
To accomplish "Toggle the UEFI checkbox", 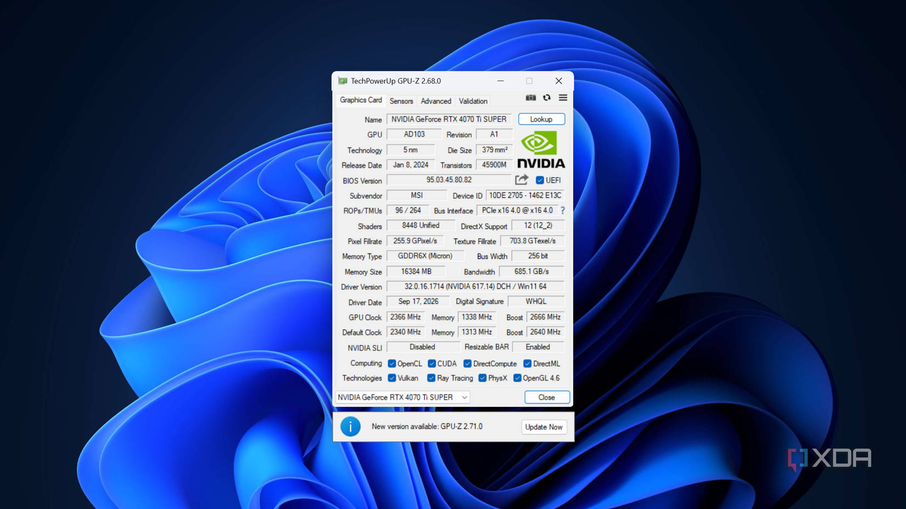I will [x=540, y=180].
